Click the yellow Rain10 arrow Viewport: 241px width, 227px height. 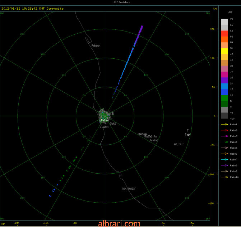[224, 177]
